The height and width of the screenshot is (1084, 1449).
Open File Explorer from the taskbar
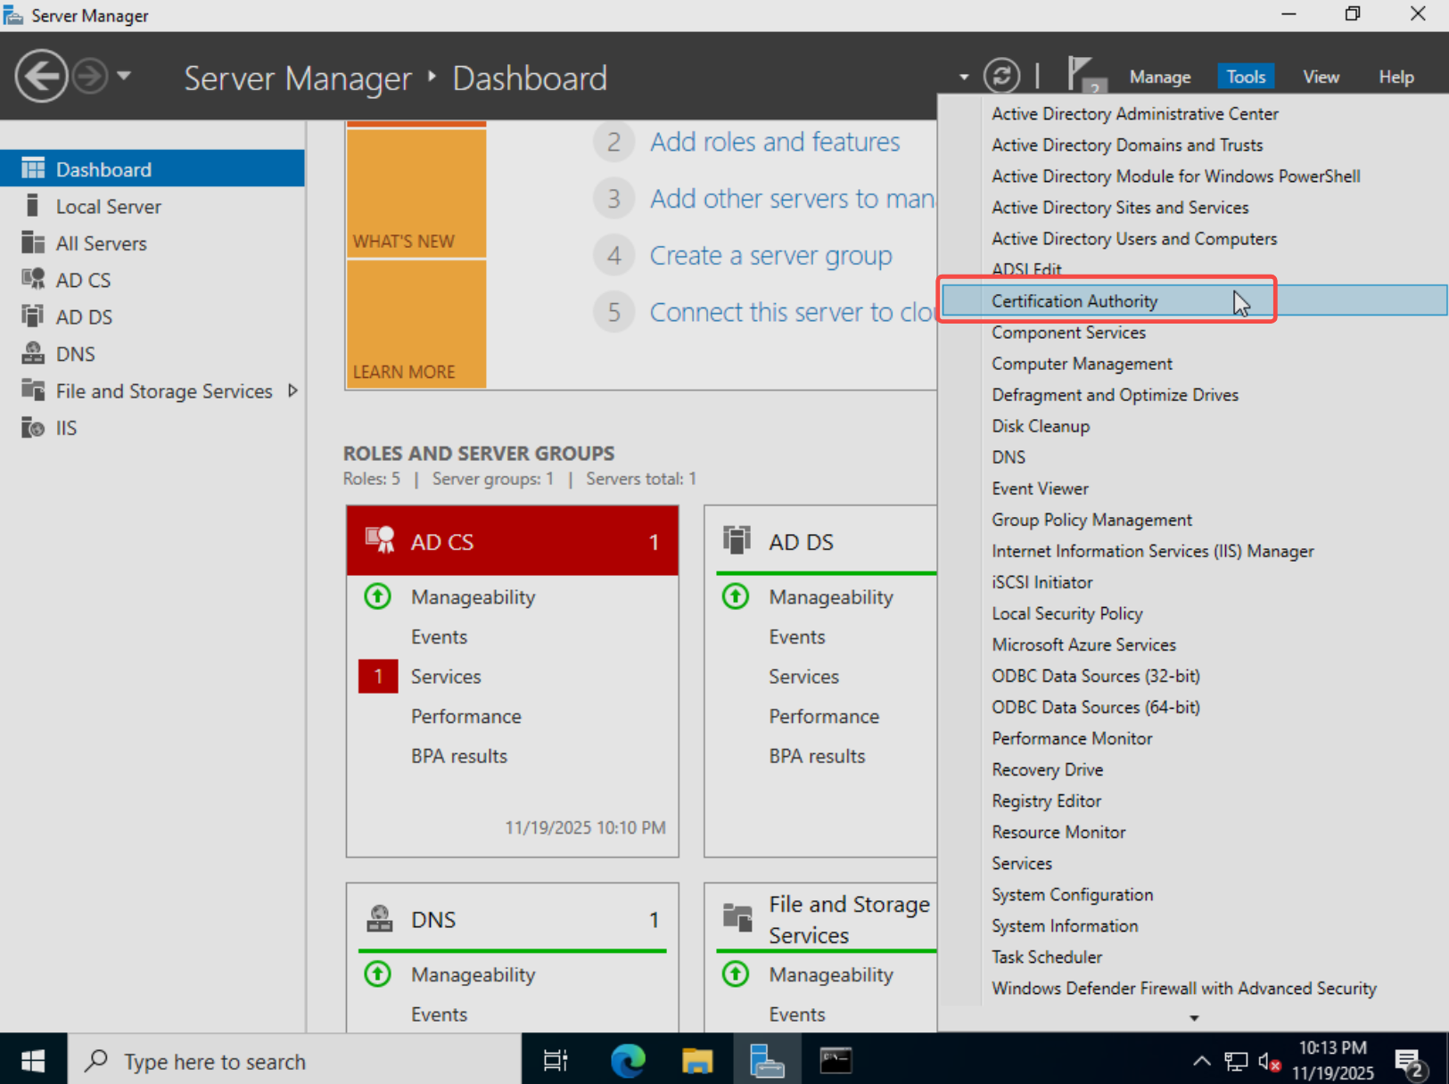697,1060
